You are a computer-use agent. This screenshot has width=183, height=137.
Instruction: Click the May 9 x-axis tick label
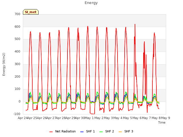166,118
